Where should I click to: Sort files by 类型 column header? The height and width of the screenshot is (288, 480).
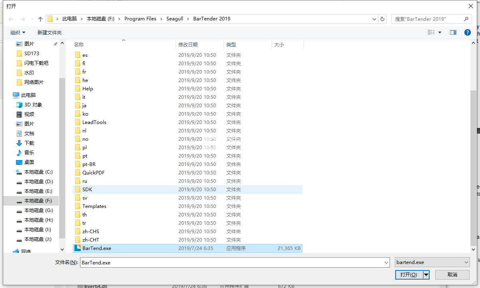[248, 45]
